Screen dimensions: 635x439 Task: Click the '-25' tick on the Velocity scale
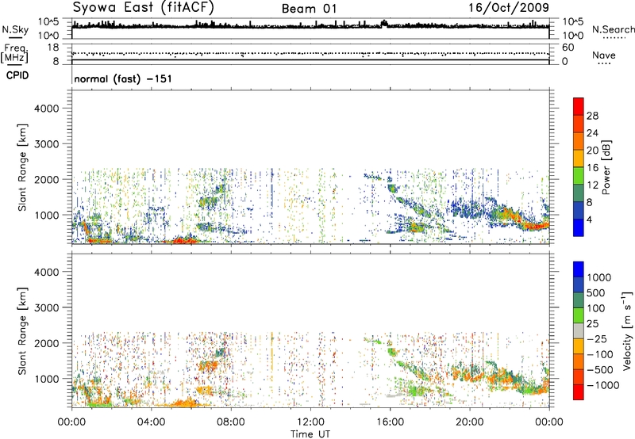(597, 338)
